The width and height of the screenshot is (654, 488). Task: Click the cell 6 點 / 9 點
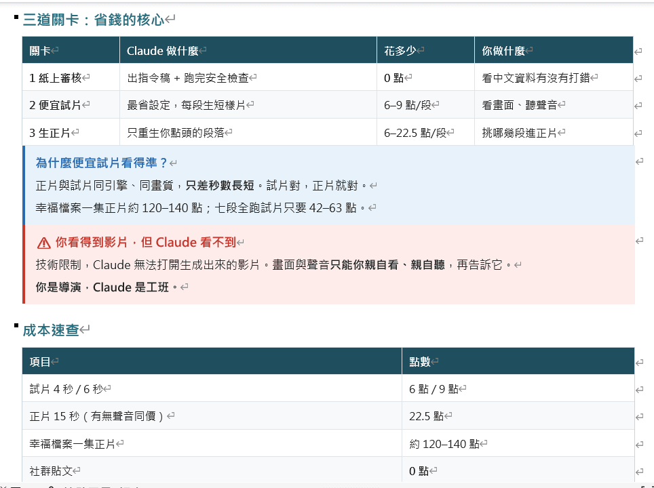point(518,389)
